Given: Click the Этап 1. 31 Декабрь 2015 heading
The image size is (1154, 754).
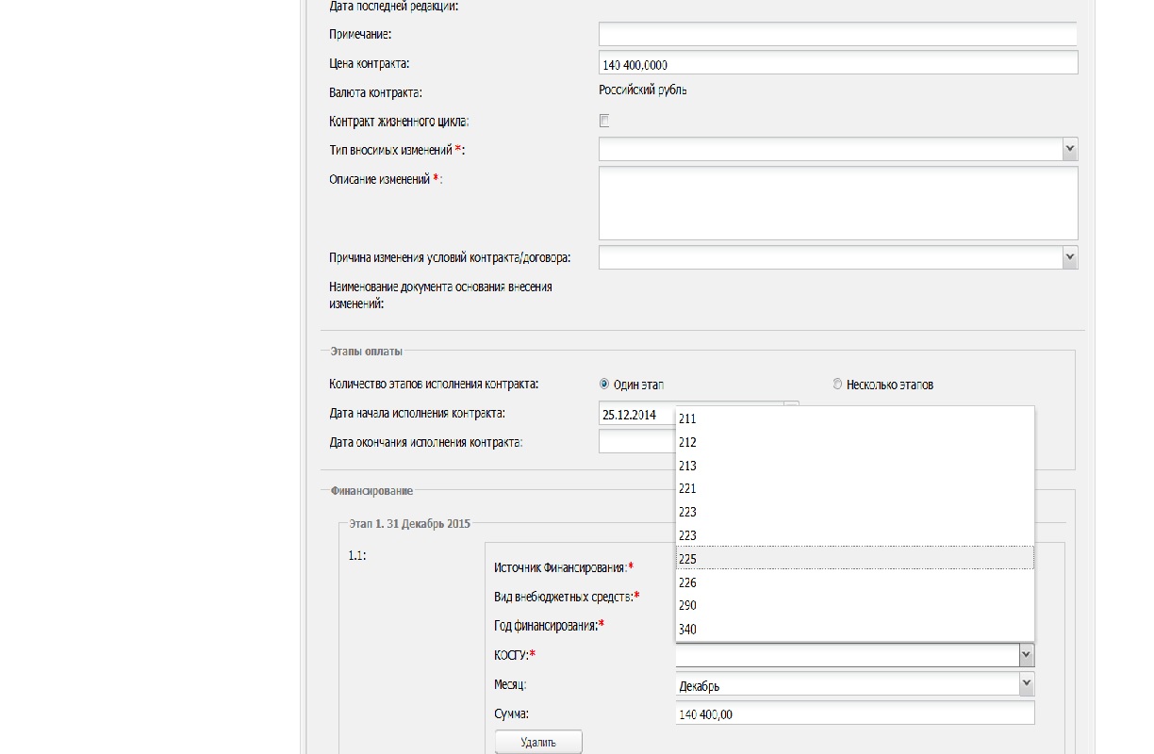Looking at the screenshot, I should [x=410, y=523].
